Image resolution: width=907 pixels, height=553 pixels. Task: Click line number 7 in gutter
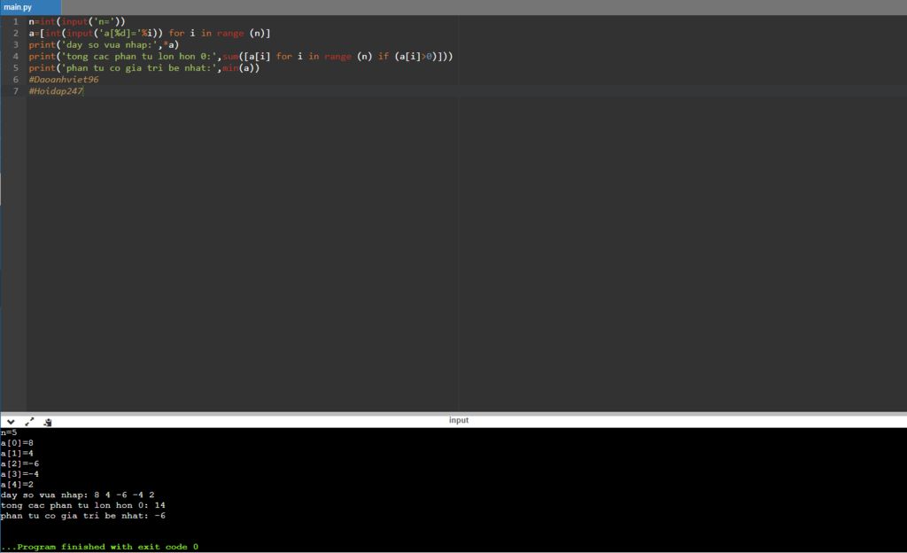(x=16, y=90)
